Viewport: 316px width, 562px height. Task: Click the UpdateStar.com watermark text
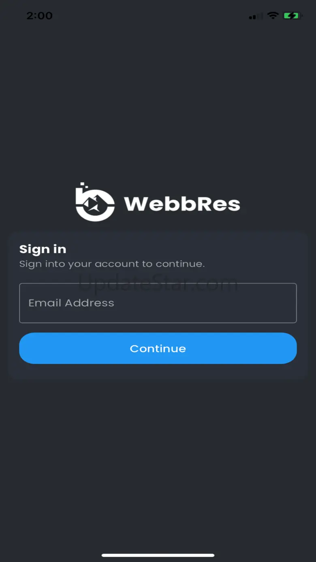(158, 284)
